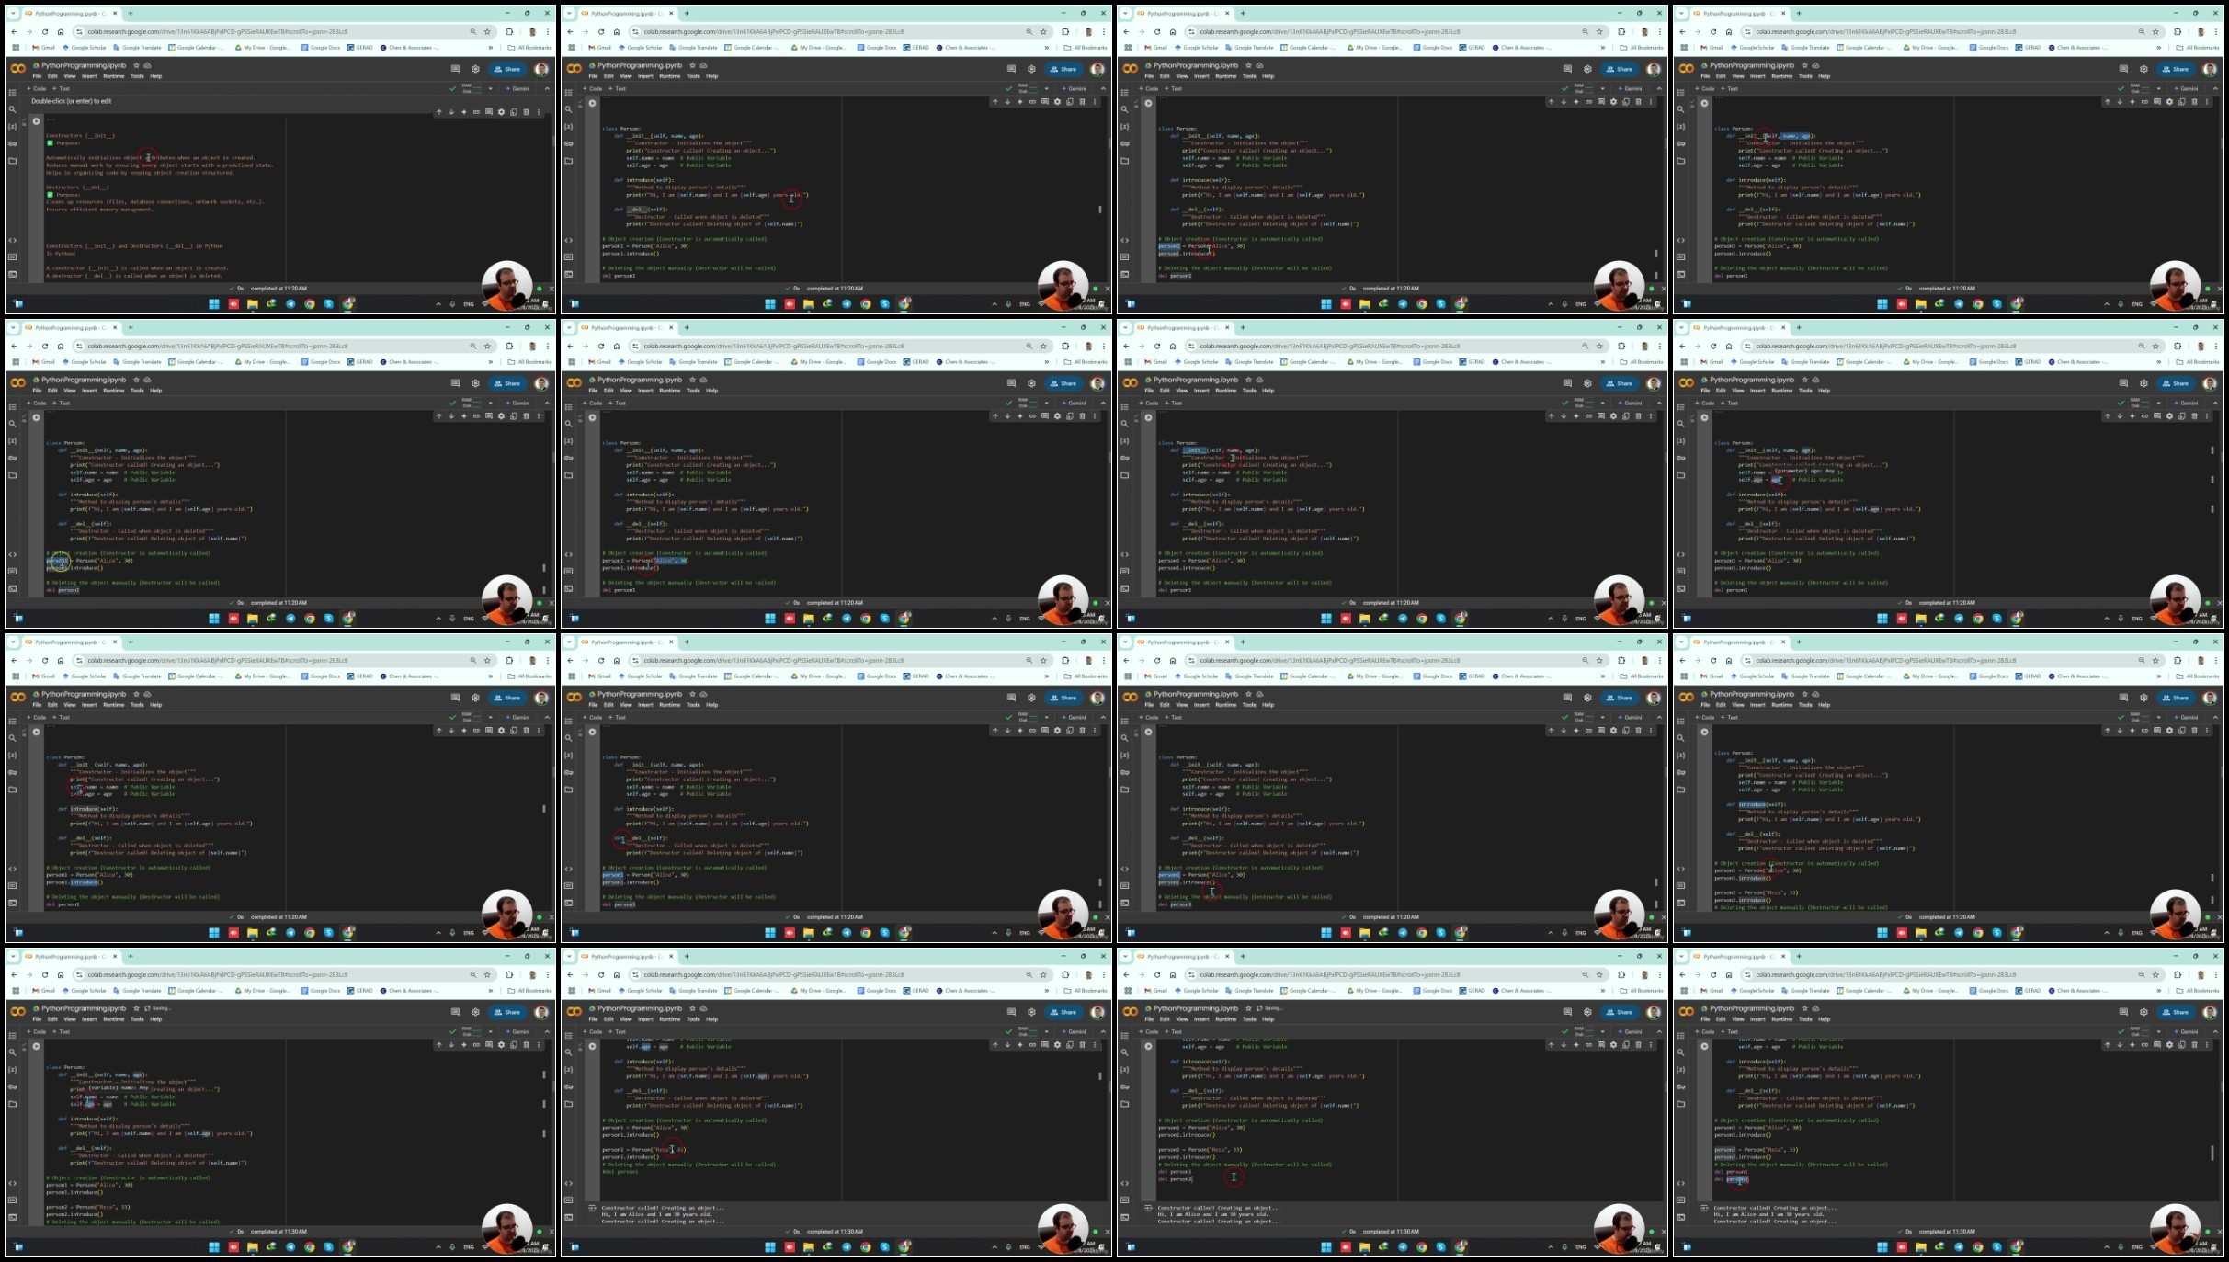Windows Start button in '(variable) name' tooltip frame
Viewport: 2229px width, 1262px height.
click(x=214, y=1247)
